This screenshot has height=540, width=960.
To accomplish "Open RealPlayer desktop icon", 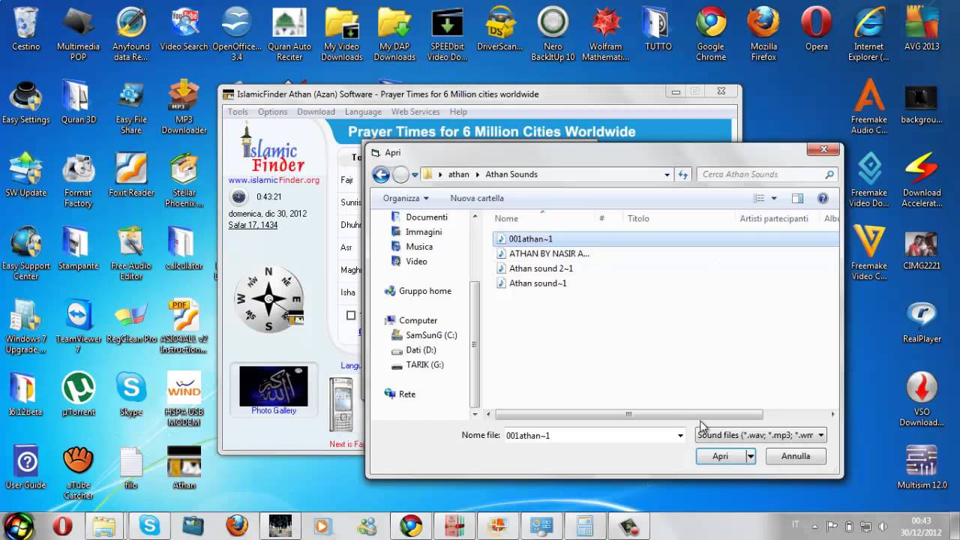I will 922,322.
